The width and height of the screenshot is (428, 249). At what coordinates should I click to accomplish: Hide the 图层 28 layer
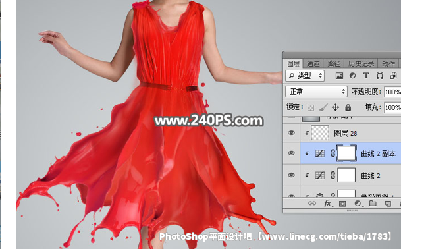(x=291, y=132)
